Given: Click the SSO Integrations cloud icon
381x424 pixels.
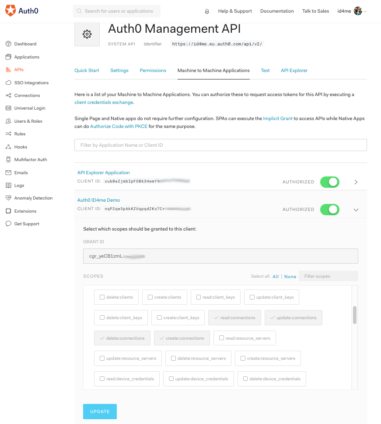Looking at the screenshot, I should click(x=8, y=83).
